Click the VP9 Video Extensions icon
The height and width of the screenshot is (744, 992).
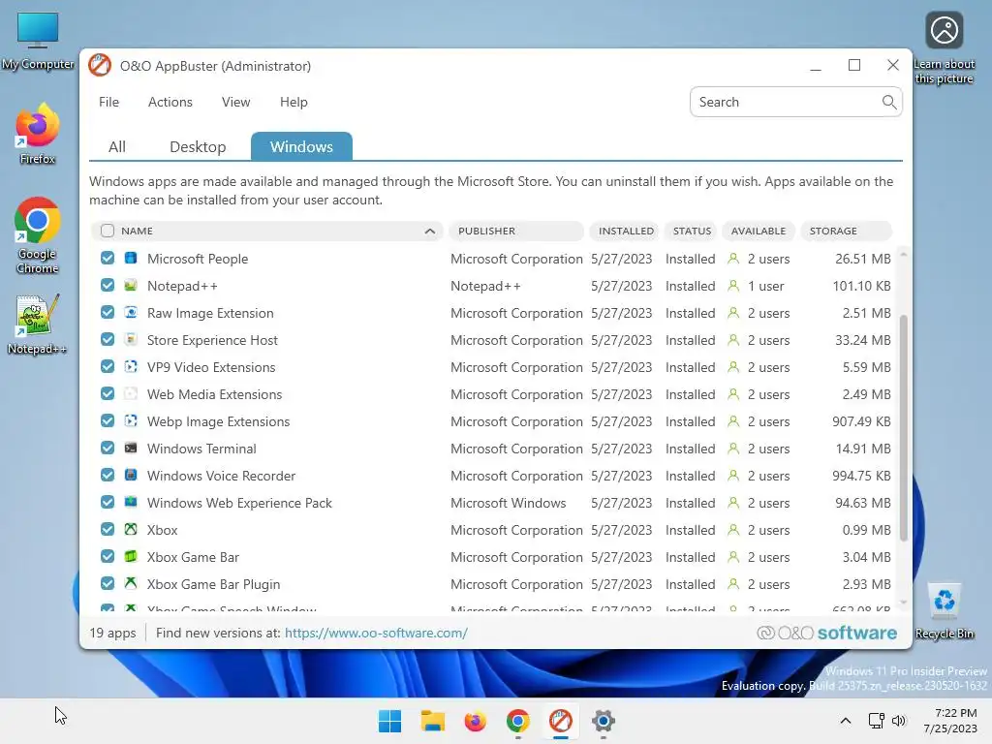coord(131,367)
